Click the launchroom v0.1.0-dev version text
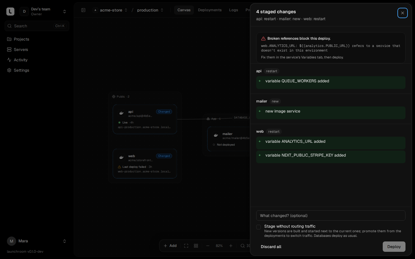 point(25,252)
